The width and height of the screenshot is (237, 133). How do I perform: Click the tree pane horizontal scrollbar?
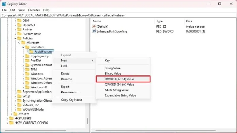pos(36,130)
